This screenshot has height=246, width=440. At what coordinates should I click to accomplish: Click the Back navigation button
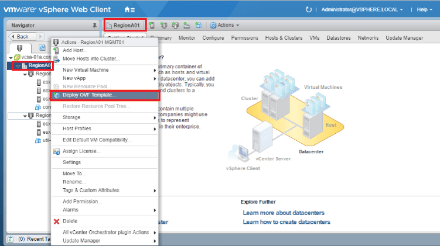(x=22, y=37)
